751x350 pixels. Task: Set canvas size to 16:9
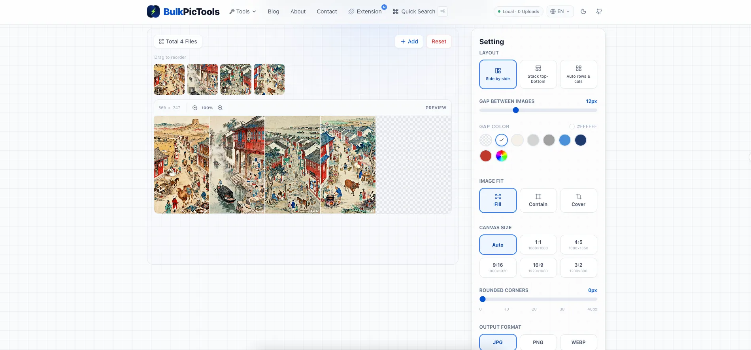[x=538, y=268]
